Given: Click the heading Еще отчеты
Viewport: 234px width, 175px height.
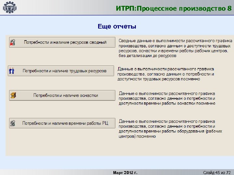Looking at the screenshot, I should 117,26.
